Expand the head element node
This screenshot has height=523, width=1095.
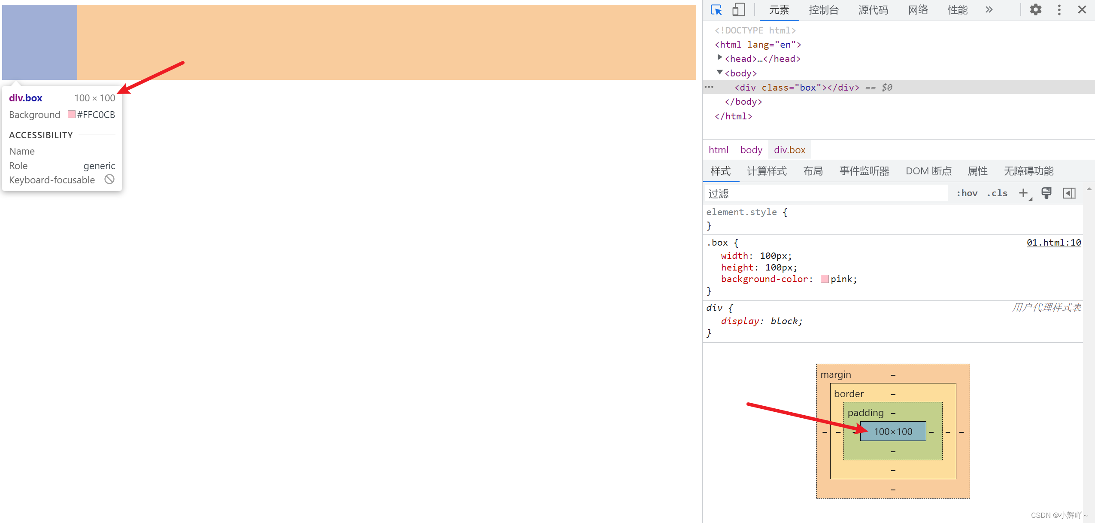pos(720,58)
